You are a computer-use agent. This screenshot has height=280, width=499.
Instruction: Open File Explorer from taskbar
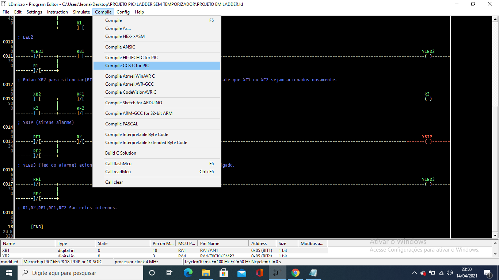pos(206,273)
